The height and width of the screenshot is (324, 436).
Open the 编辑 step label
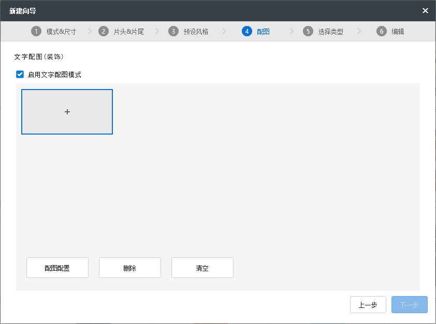[398, 32]
